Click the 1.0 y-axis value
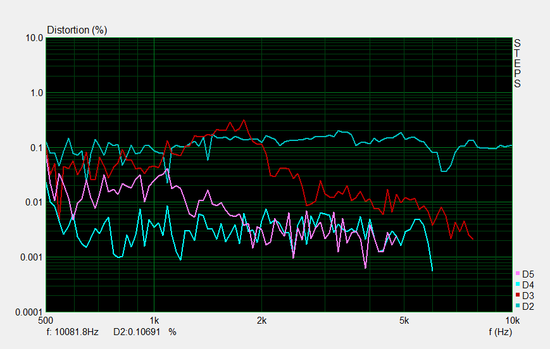 pos(37,93)
